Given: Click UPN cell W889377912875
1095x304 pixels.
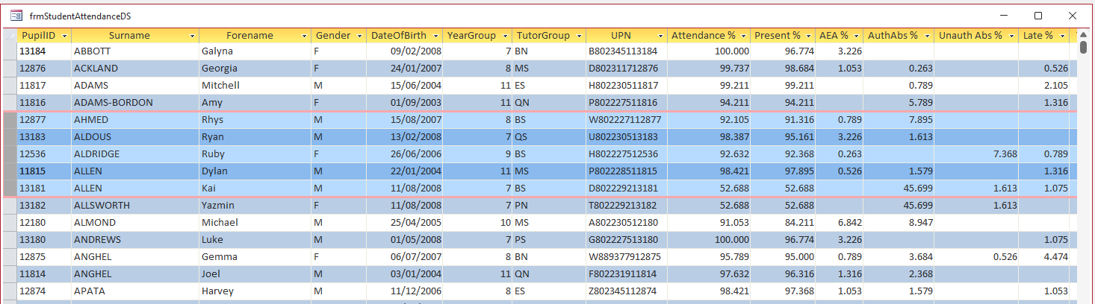Looking at the screenshot, I should click(627, 257).
